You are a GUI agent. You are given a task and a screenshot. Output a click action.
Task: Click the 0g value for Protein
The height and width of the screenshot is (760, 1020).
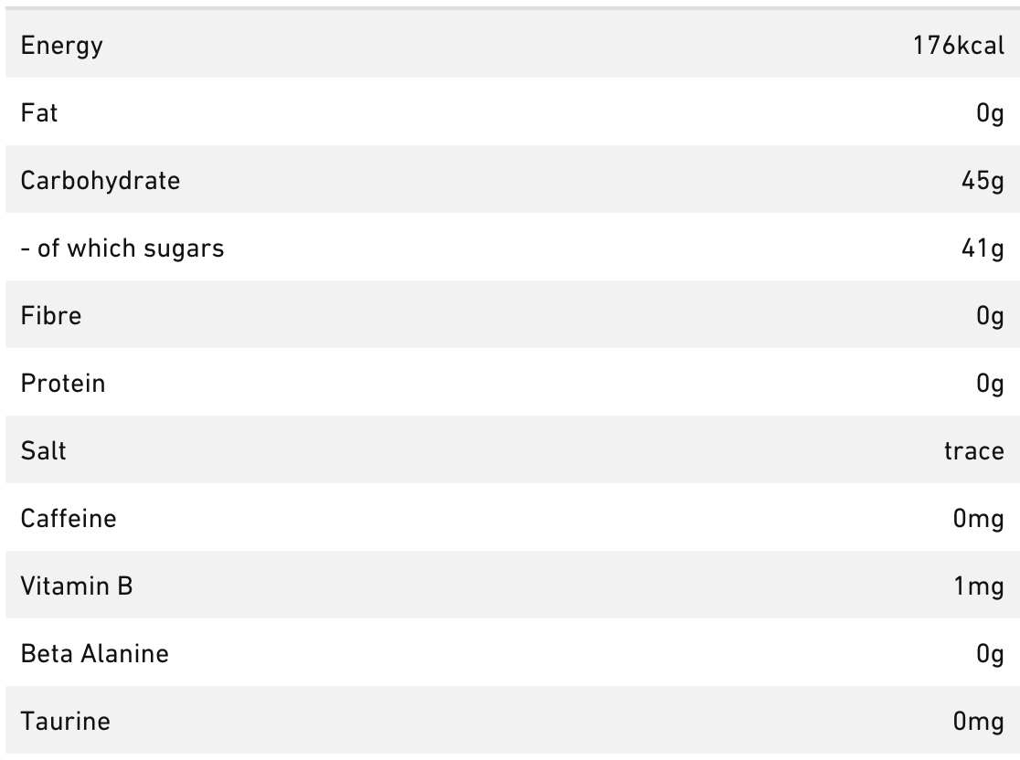(990, 384)
